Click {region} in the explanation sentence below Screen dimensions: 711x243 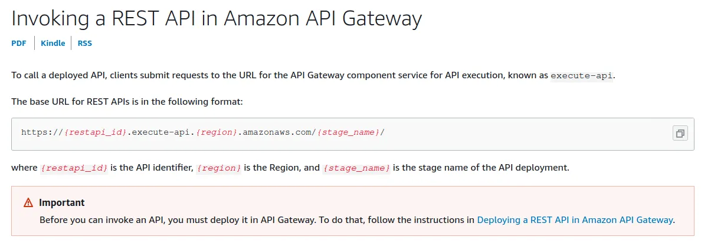point(218,168)
